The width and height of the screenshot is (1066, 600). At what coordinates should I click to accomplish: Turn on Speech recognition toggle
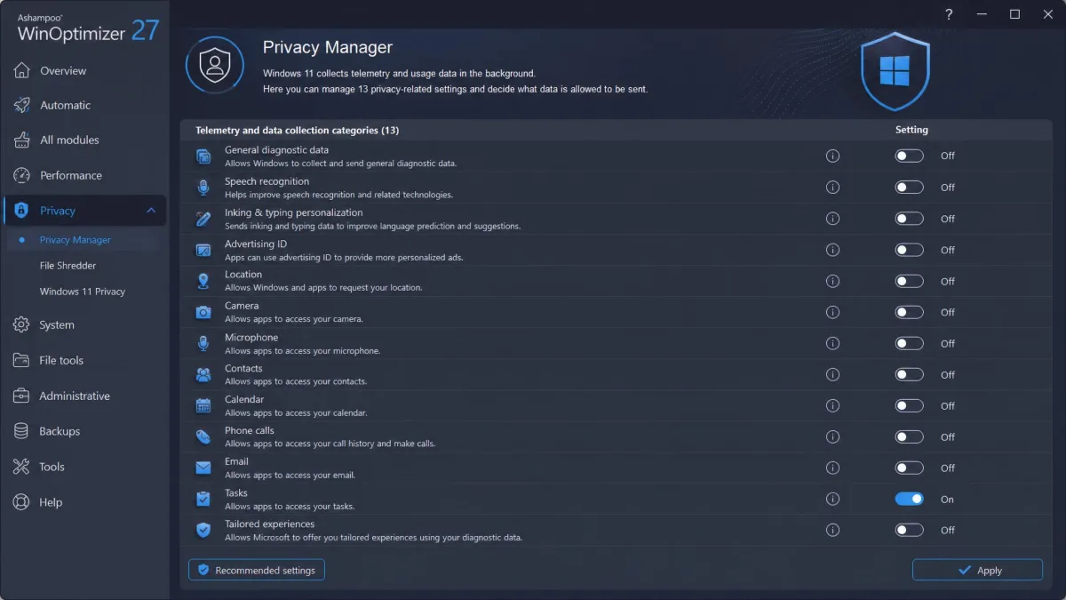tap(909, 188)
